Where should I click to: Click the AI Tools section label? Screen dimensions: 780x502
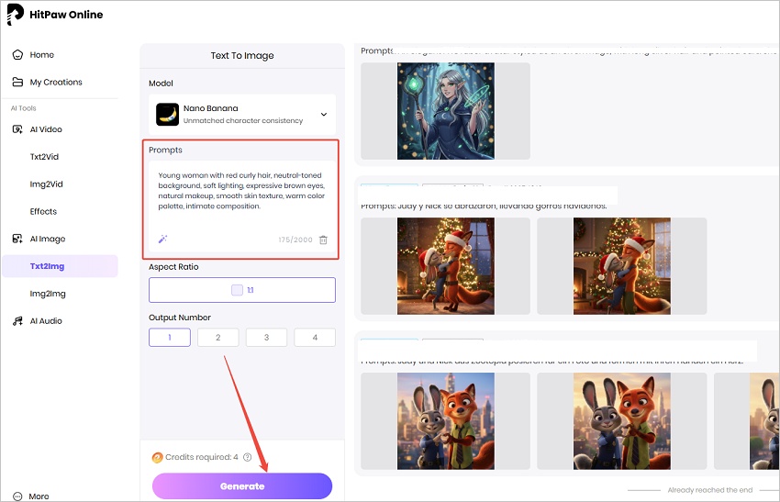coord(23,108)
